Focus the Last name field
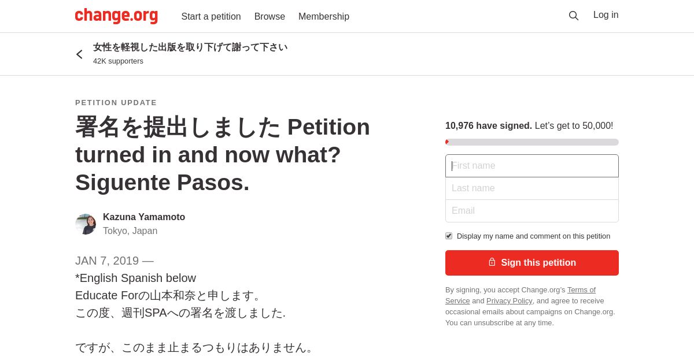Image resolution: width=694 pixels, height=364 pixels. click(532, 188)
